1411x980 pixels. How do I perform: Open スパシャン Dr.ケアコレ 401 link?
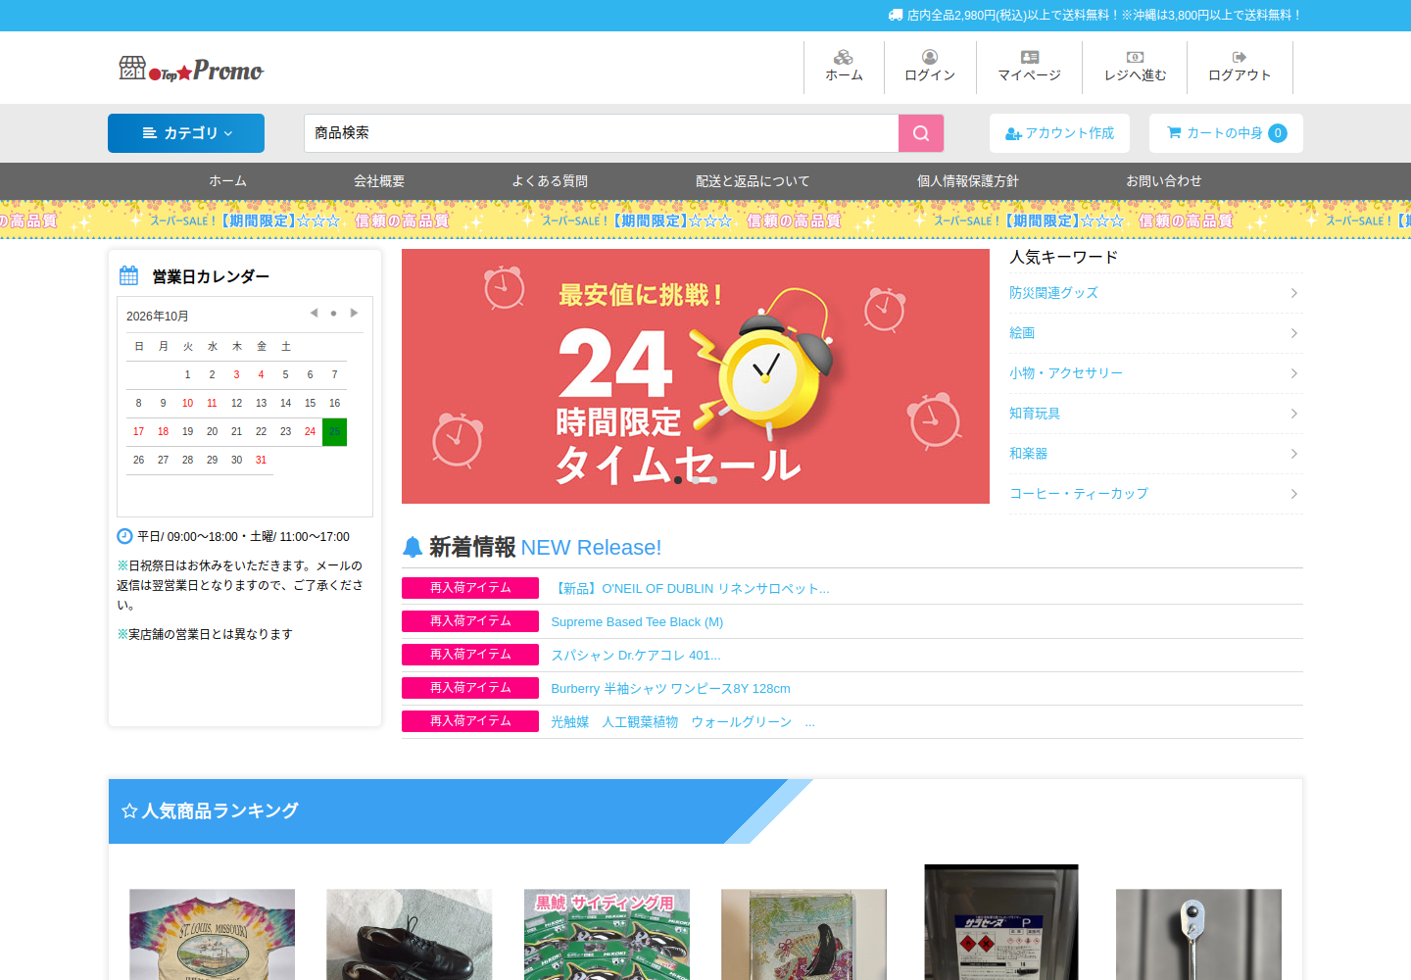[x=636, y=656]
